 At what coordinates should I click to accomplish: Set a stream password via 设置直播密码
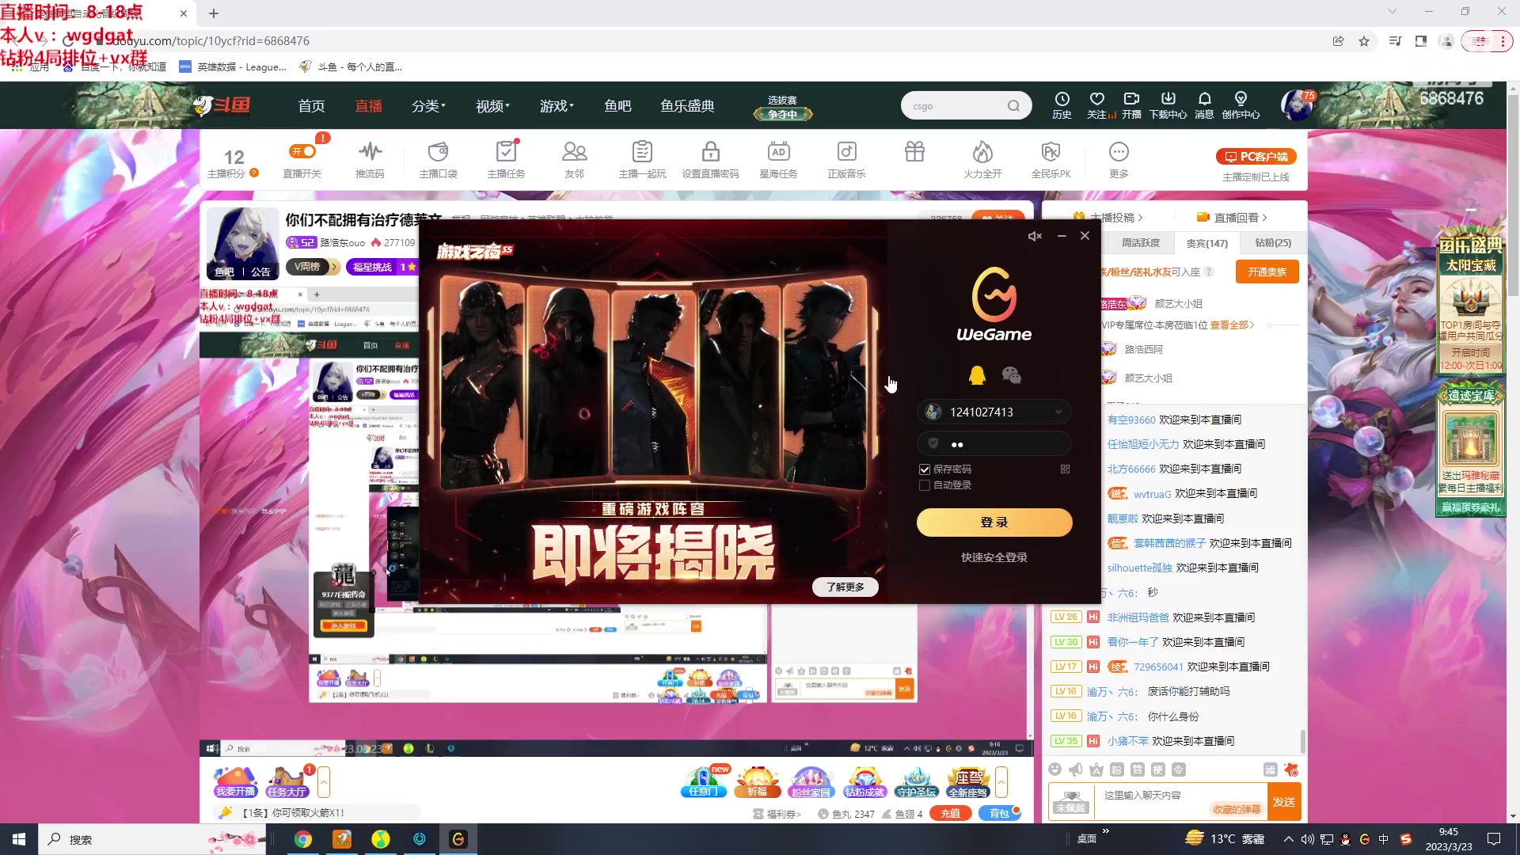click(x=710, y=158)
